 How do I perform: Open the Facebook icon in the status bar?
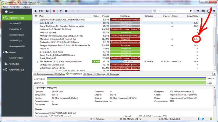click(199, 119)
